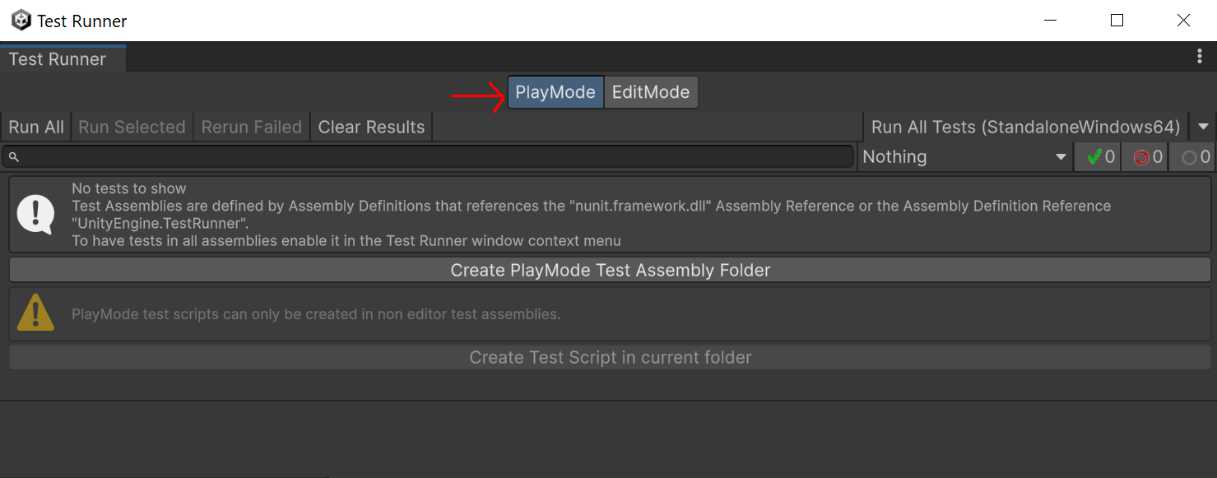Click the Test Runner icon in the title bar
This screenshot has width=1217, height=478.
20,20
